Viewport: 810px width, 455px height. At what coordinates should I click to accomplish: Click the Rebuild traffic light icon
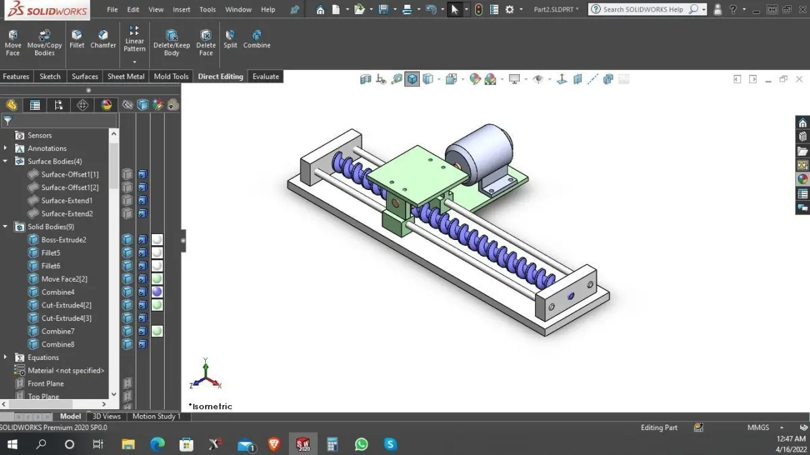(479, 9)
